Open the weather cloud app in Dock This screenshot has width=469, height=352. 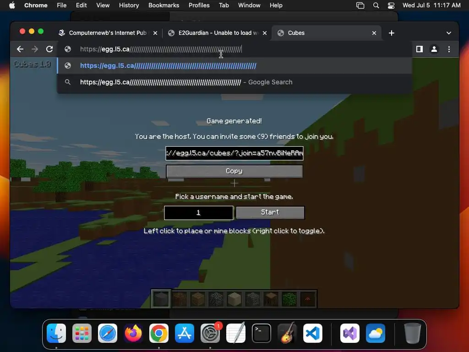point(376,333)
